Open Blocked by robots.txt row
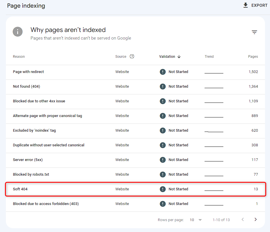270x232 pixels. coord(135,175)
